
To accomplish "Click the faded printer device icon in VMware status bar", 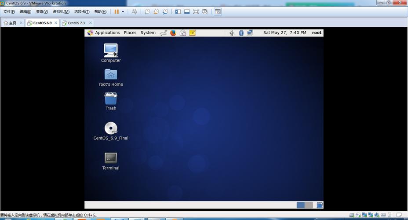I will [390, 215].
